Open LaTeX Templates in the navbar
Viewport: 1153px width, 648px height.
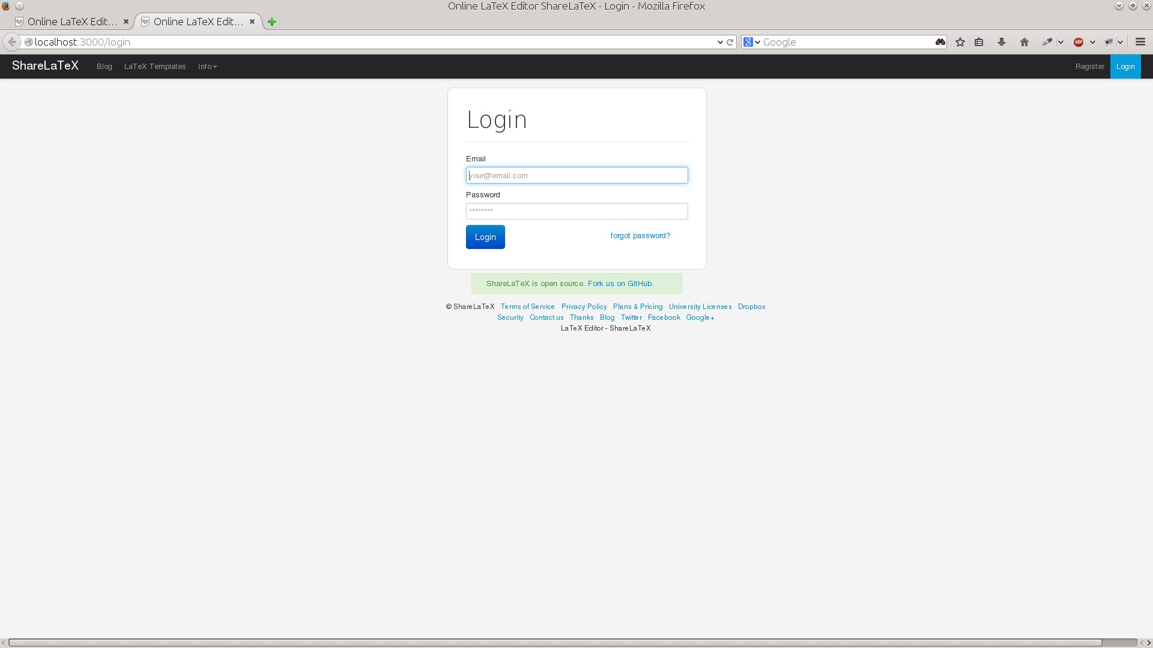(x=155, y=67)
